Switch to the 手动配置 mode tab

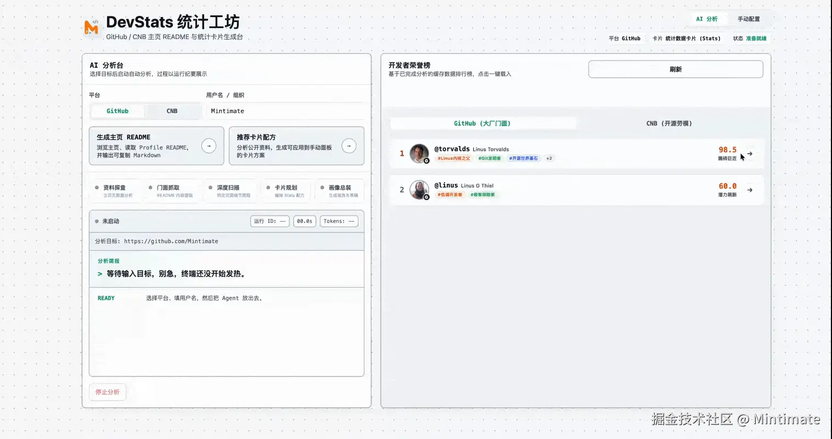(749, 19)
